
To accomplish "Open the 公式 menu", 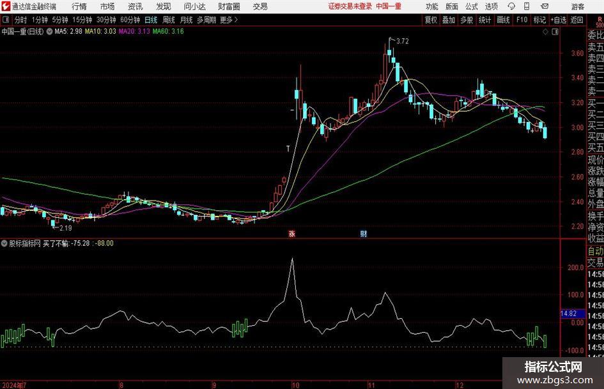I will (x=472, y=6).
